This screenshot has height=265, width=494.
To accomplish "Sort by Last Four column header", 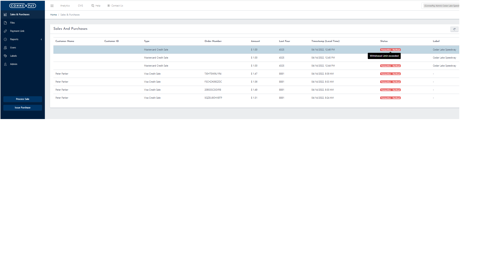I will pyautogui.click(x=285, y=41).
